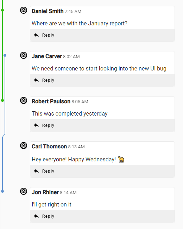183x229 pixels.
Task: Open Jane Carver's name link
Action: point(47,56)
